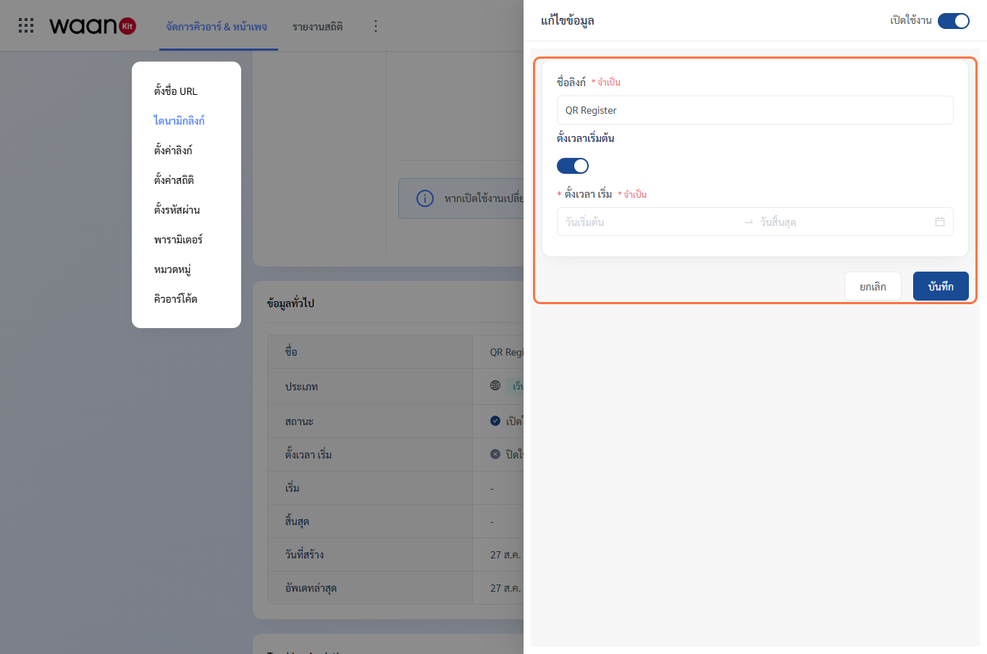987x654 pixels.
Task: Switch to the รายงานสถิติ tab
Action: 318,27
